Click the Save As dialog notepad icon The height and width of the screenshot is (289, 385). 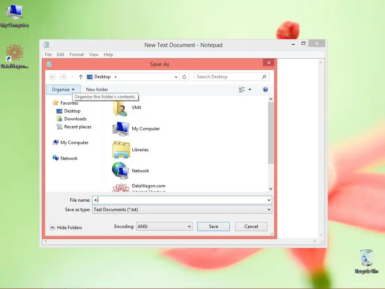(x=49, y=64)
